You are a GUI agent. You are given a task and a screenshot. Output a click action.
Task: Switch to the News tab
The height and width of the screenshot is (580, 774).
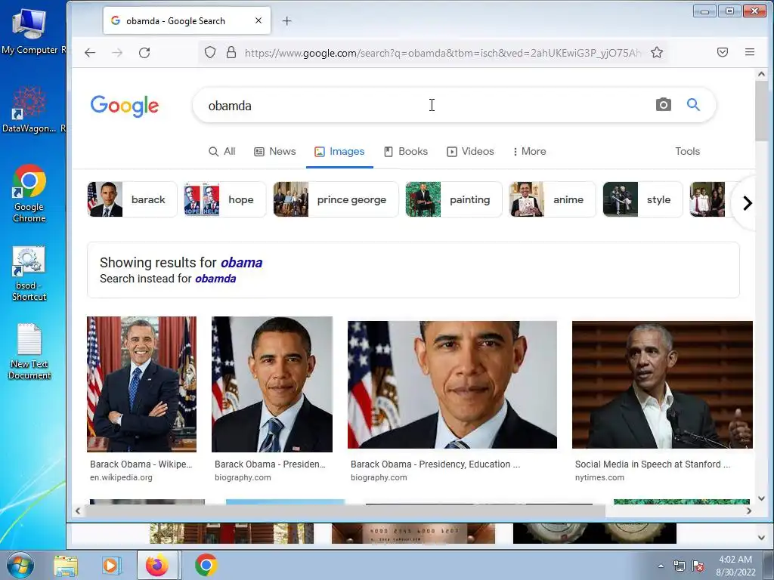[275, 151]
